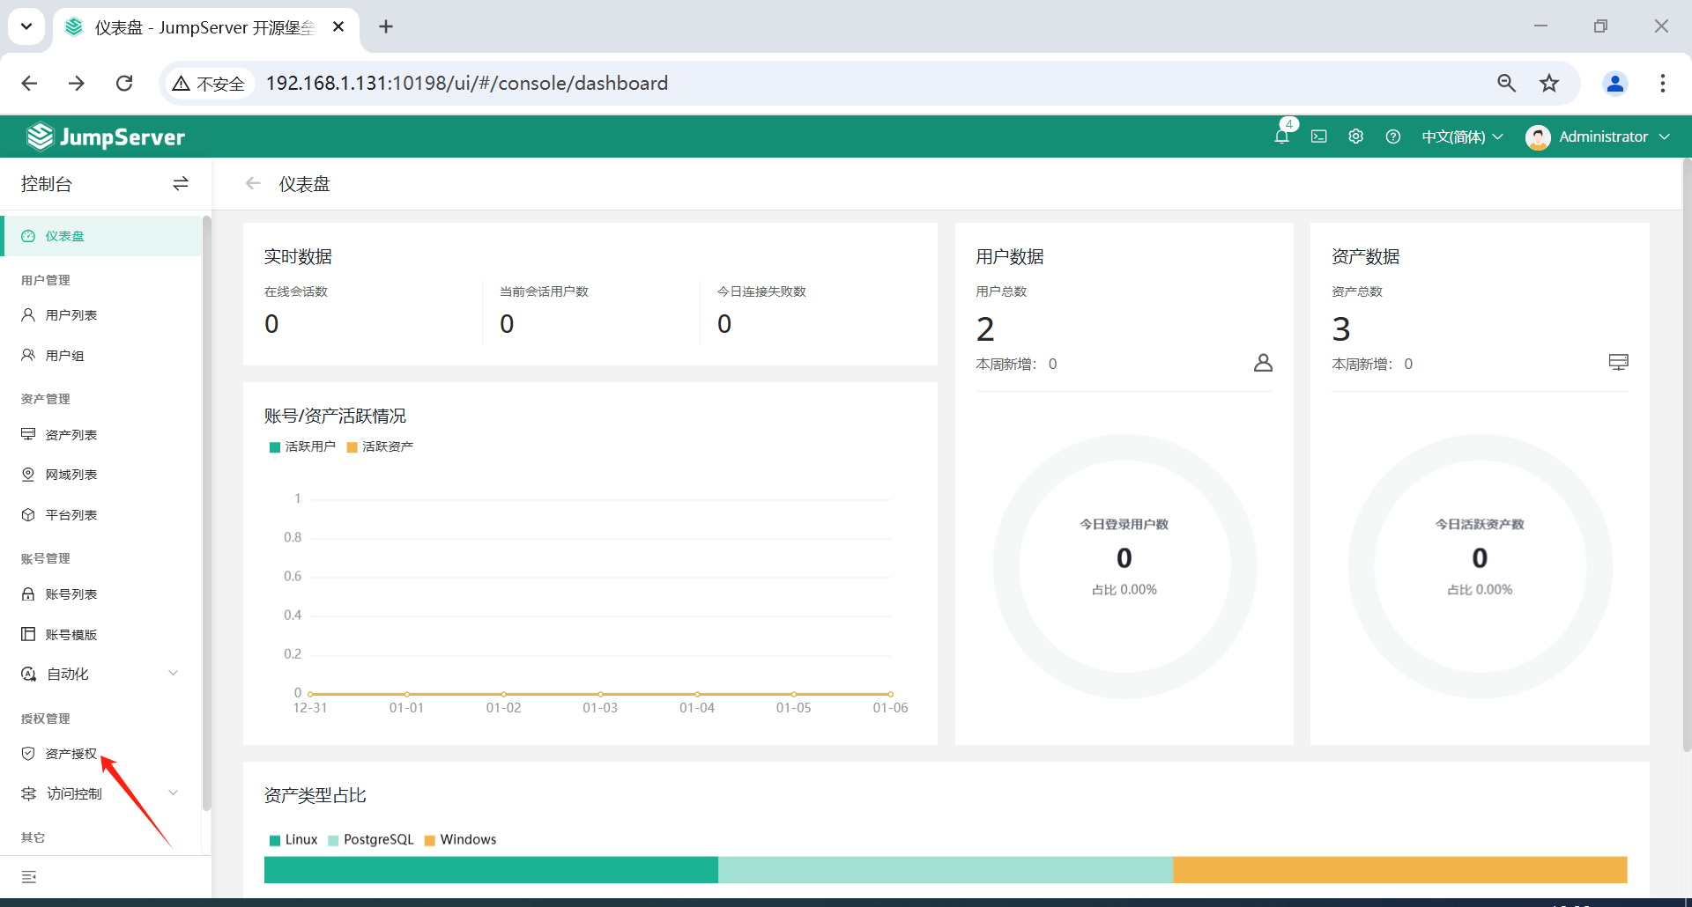Open the notifications bell icon
Image resolution: width=1692 pixels, height=907 pixels.
coord(1281,136)
